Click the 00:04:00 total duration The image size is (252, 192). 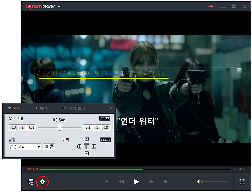point(239,169)
